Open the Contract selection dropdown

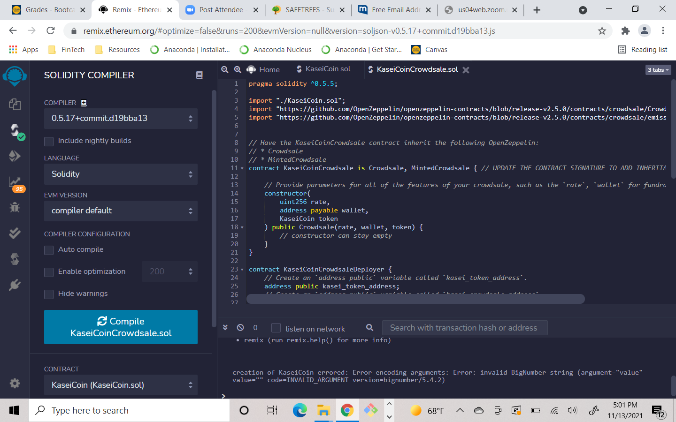point(121,385)
